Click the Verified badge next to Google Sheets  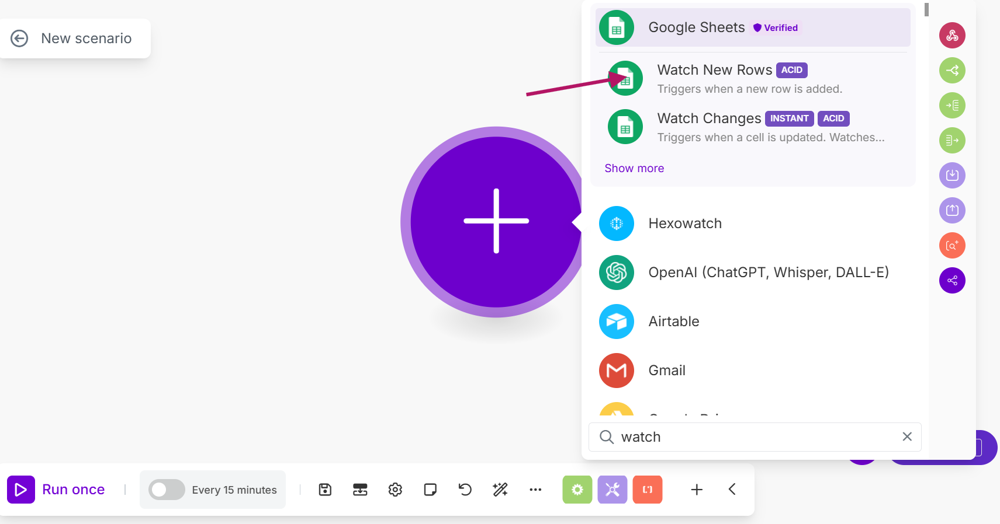click(x=776, y=27)
